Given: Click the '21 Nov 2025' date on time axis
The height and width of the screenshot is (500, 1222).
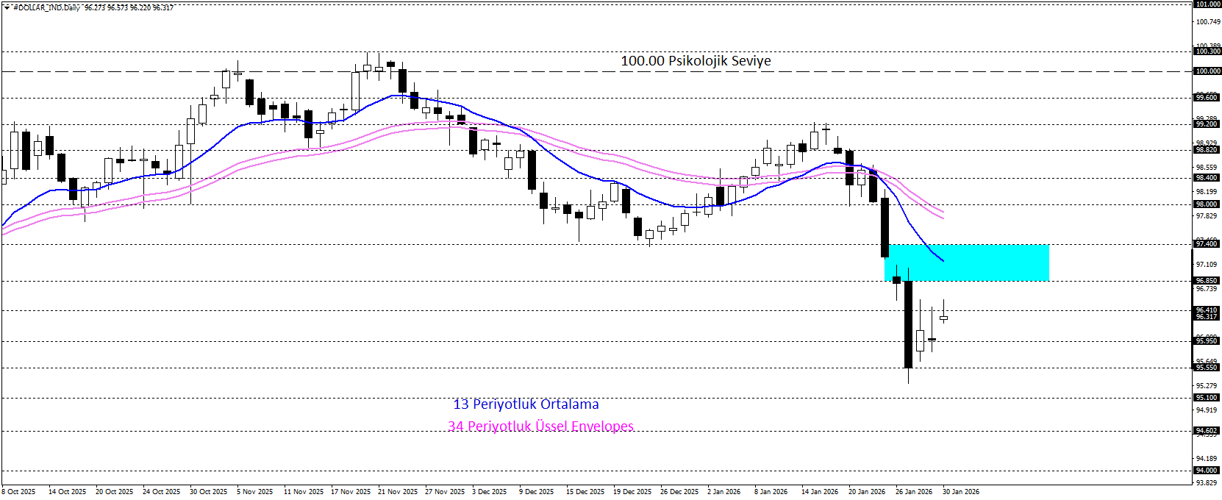Looking at the screenshot, I should (x=398, y=492).
